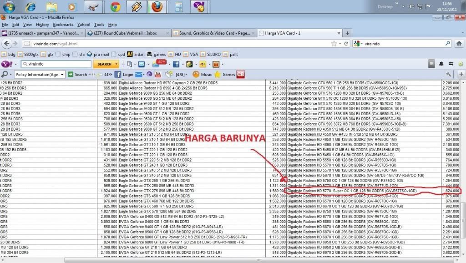
Task: Click the volume speaker tray icon
Action: click(411, 6)
